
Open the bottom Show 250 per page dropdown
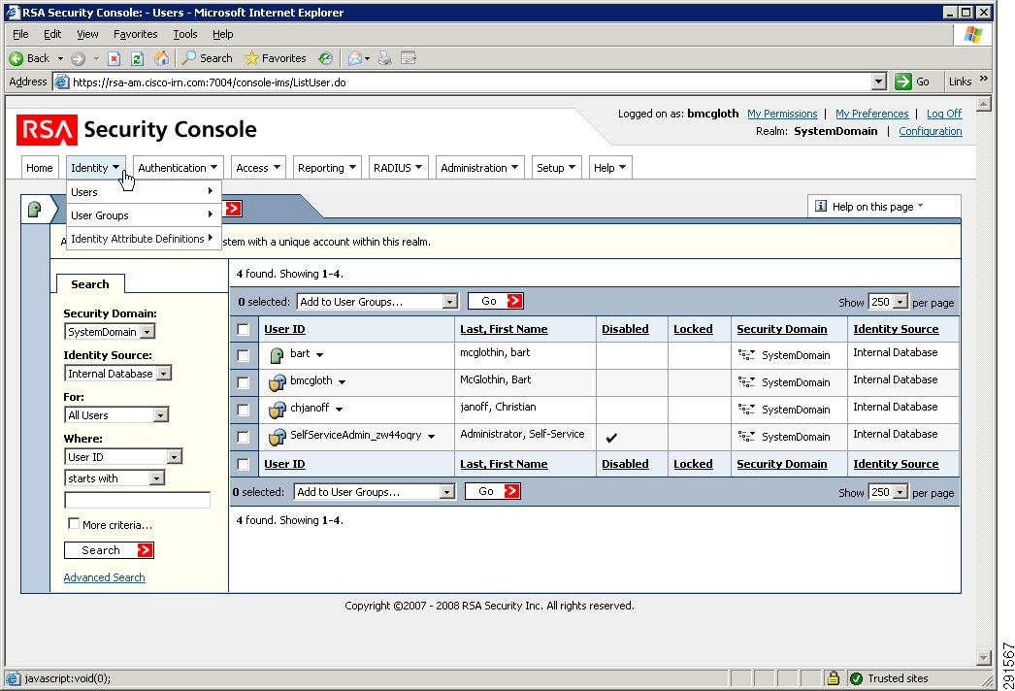point(888,492)
